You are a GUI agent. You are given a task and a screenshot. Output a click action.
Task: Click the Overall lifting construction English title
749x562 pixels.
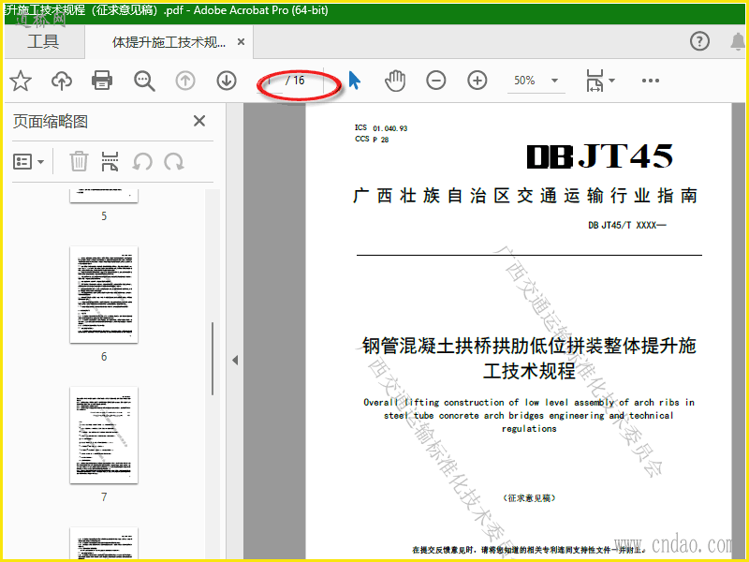529,415
